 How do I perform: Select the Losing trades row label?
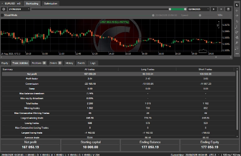point(32,123)
